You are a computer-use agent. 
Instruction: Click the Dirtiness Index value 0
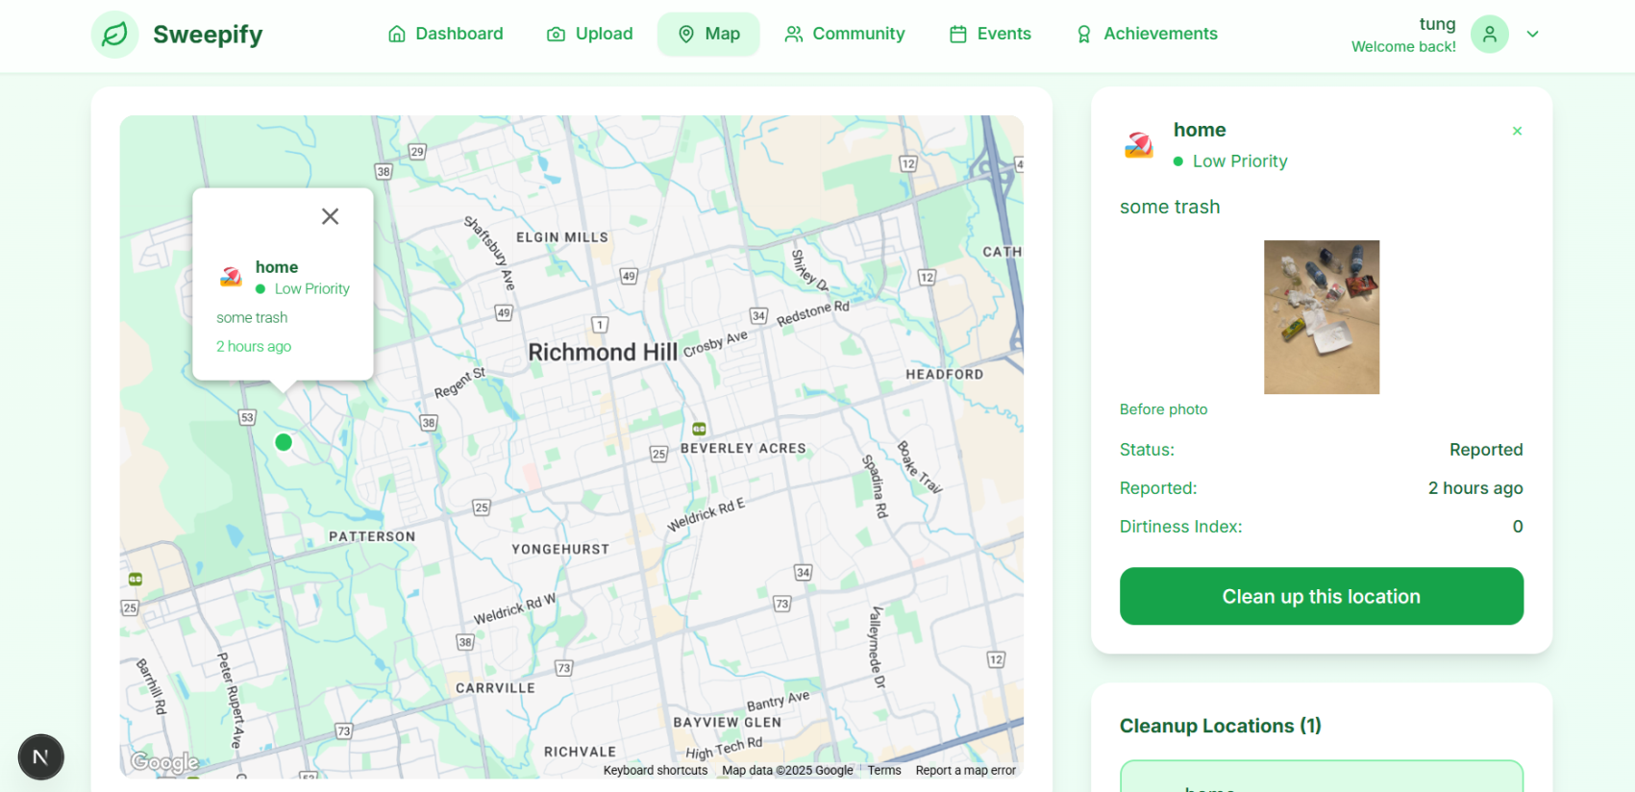pos(1518,527)
